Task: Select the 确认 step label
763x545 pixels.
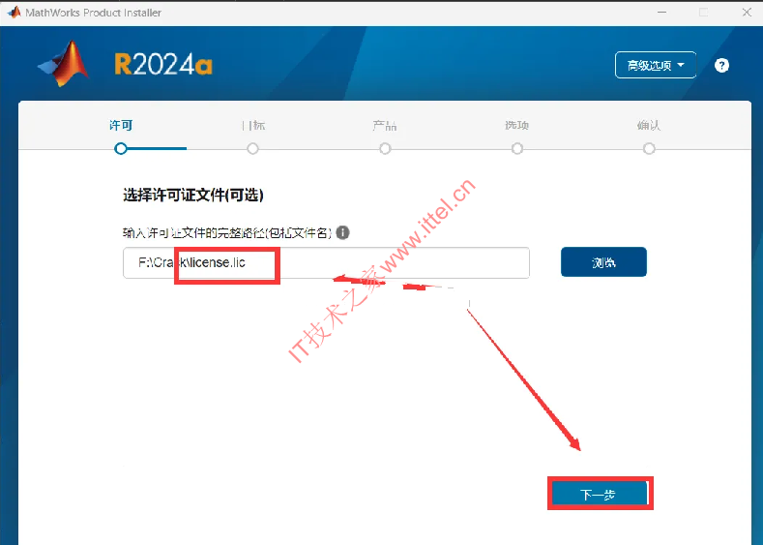Action: tap(649, 126)
